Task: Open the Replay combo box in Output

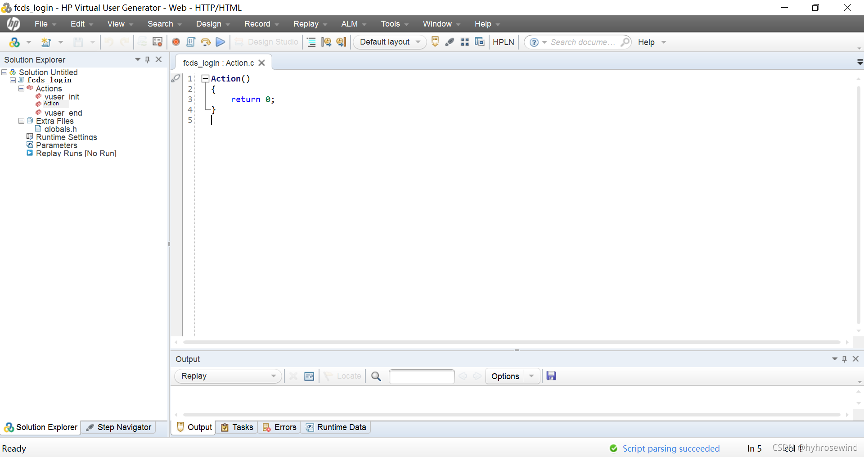Action: pos(228,376)
